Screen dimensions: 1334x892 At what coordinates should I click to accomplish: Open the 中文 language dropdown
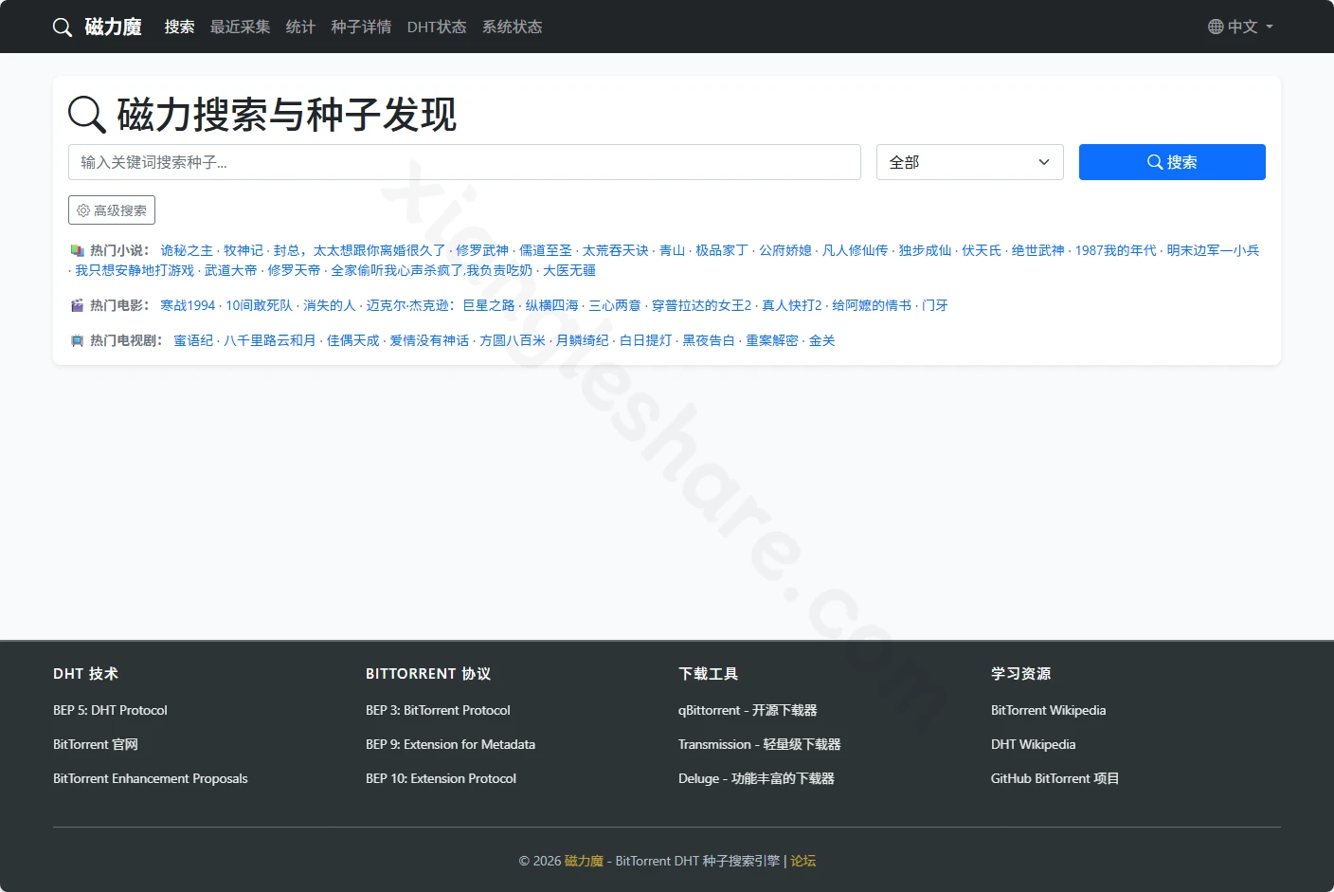[1241, 27]
